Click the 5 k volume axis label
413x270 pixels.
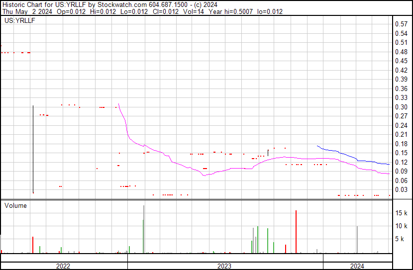coord(400,239)
